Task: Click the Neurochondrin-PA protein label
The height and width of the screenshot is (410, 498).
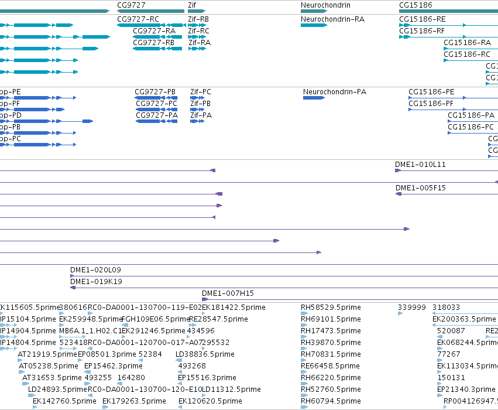Action: [334, 92]
